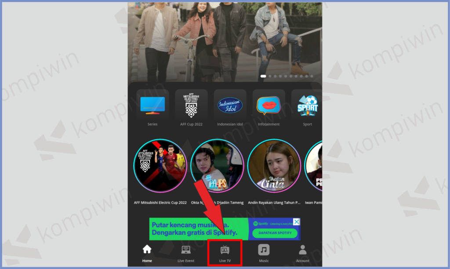
Task: Select the 'Music' tab label
Action: coord(264,261)
